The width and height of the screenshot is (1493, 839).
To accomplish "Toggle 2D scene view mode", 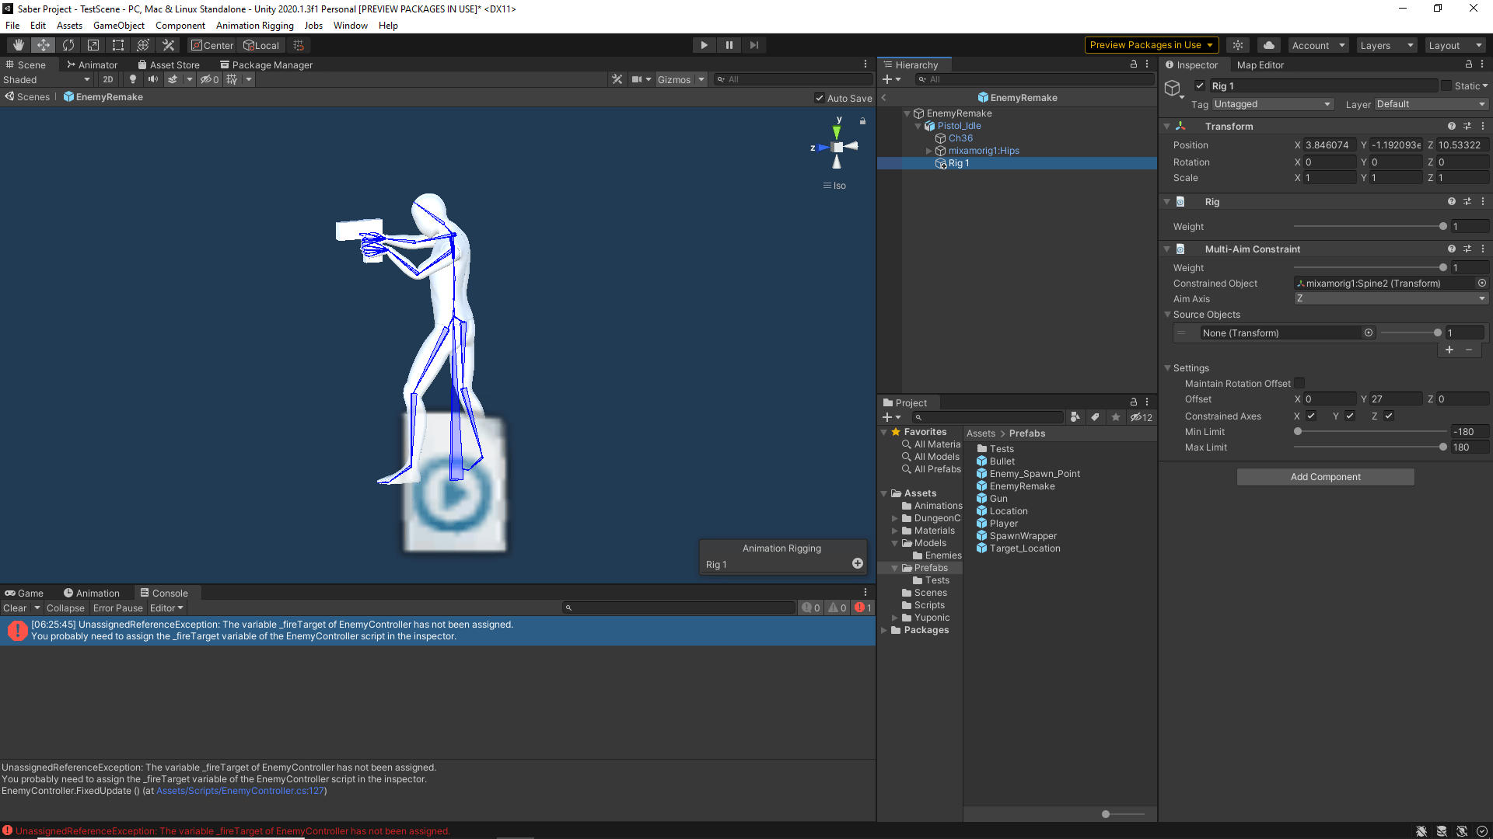I will tap(108, 79).
